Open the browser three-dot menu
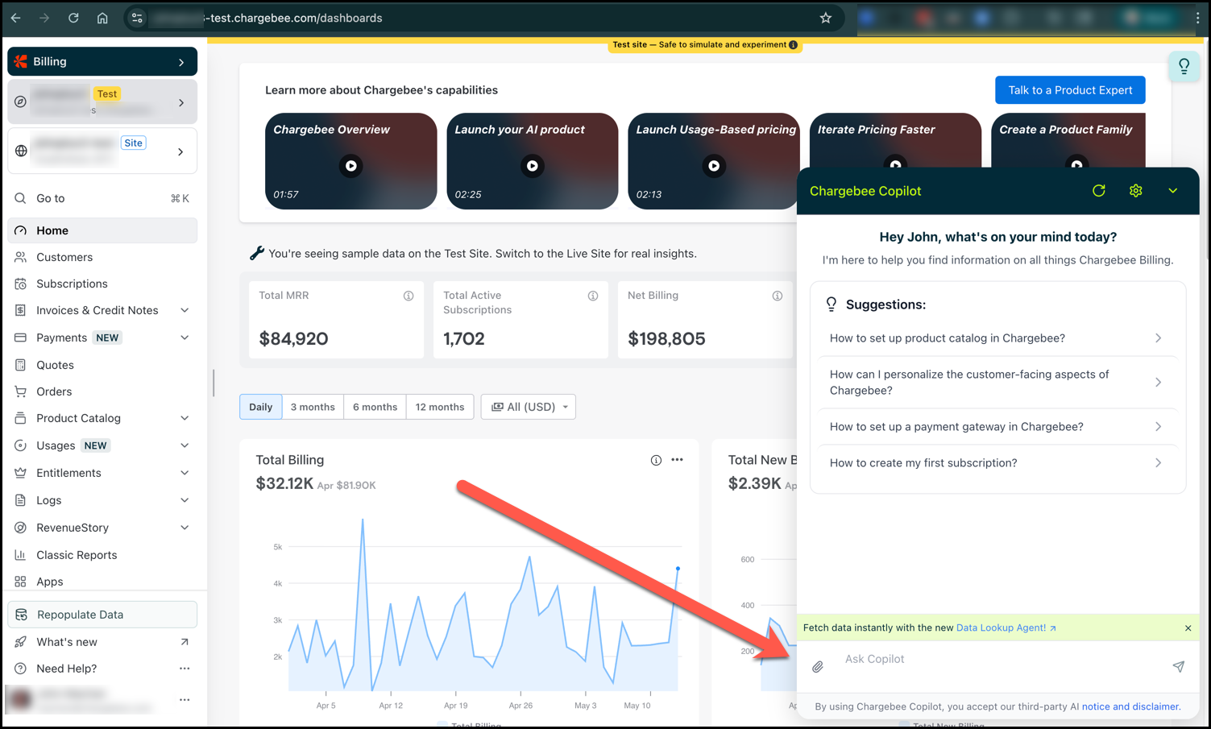The width and height of the screenshot is (1211, 729). tap(1198, 18)
